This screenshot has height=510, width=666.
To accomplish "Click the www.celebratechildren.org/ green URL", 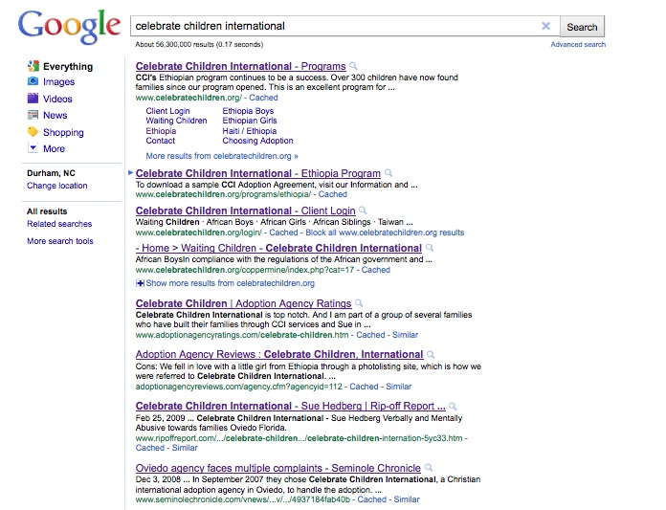I will 189,98.
